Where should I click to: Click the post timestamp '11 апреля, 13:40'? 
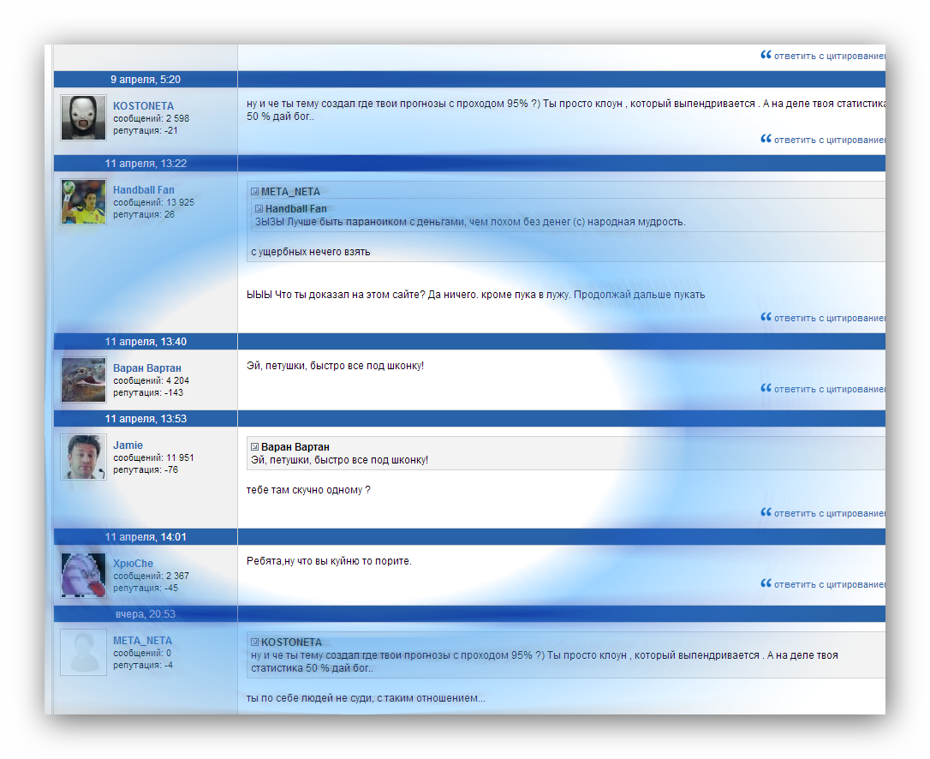pos(146,342)
